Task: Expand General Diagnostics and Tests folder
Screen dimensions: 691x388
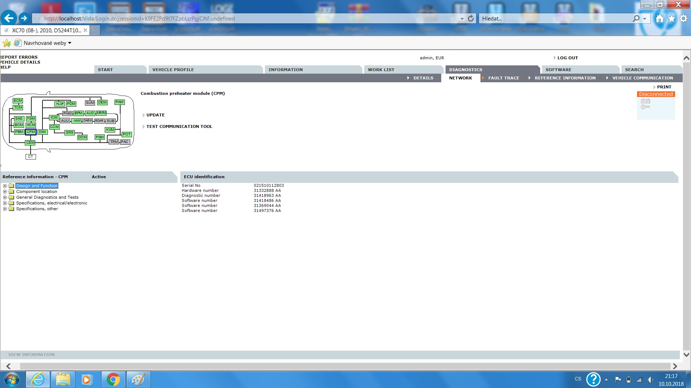Action: [x=5, y=198]
